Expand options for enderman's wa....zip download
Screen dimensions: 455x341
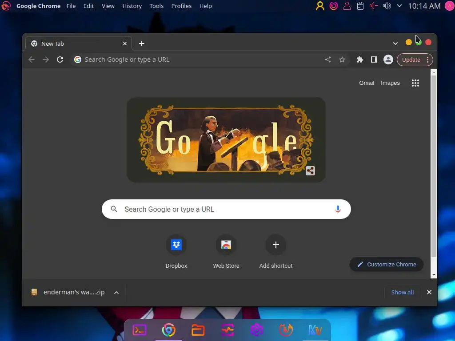click(116, 293)
